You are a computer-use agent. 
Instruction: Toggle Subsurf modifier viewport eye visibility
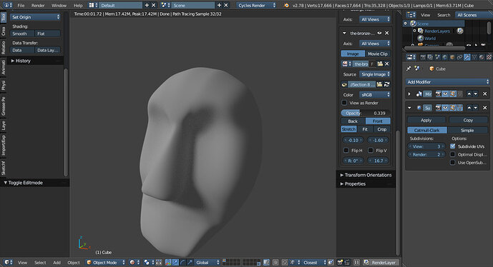point(445,108)
